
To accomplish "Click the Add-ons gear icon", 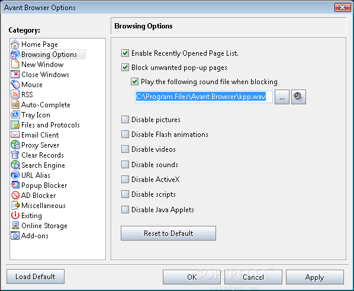I will click(15, 236).
